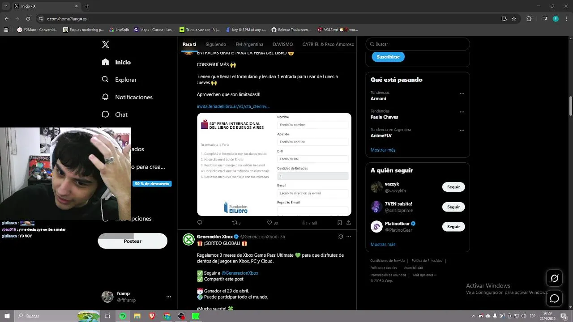Open the Armani trending topic
Viewport: 573px width, 322px height.
pyautogui.click(x=378, y=98)
